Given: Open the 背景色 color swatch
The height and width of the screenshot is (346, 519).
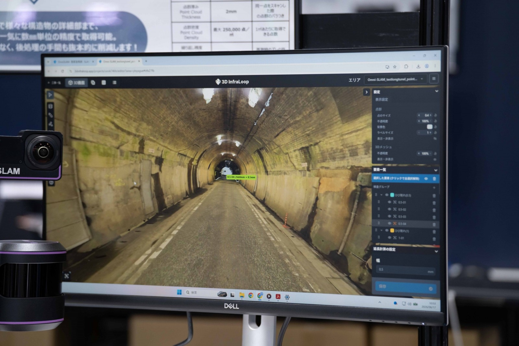Looking at the screenshot, I should [430, 127].
